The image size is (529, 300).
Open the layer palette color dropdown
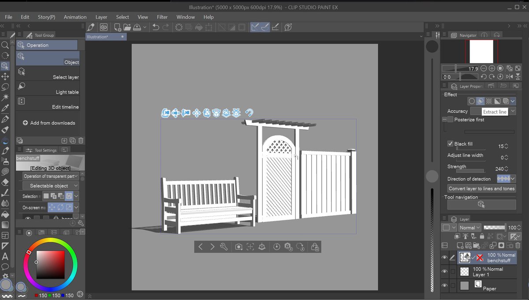448,228
